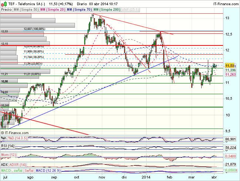Open the ADXR (14) indicator label
Viewport: 240px width, 181px height.
coord(18,165)
